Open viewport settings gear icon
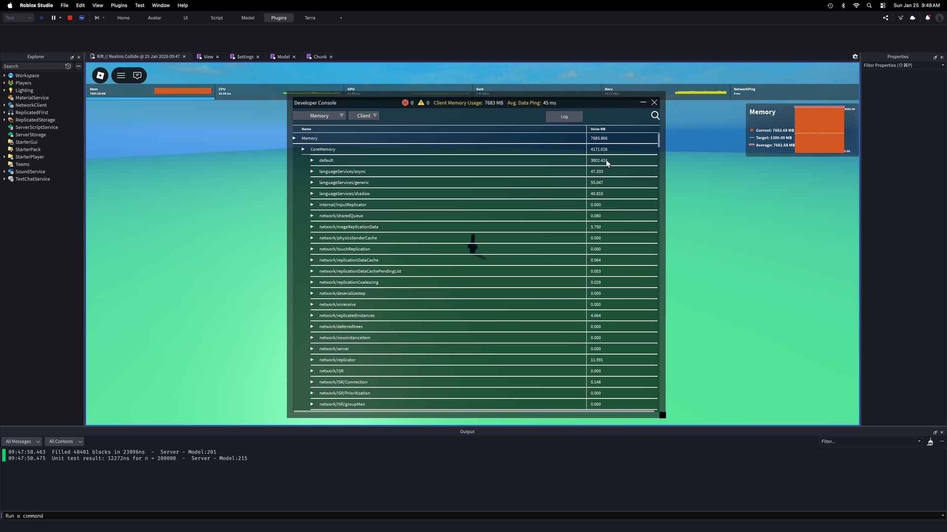This screenshot has width=947, height=532. (x=855, y=57)
